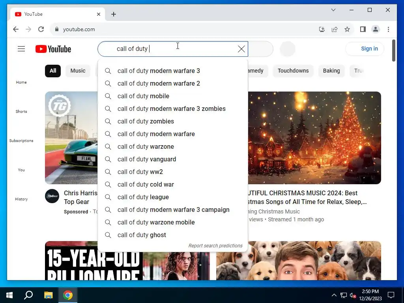Click the taskbar clock showing 2:50 PM

[370, 295]
